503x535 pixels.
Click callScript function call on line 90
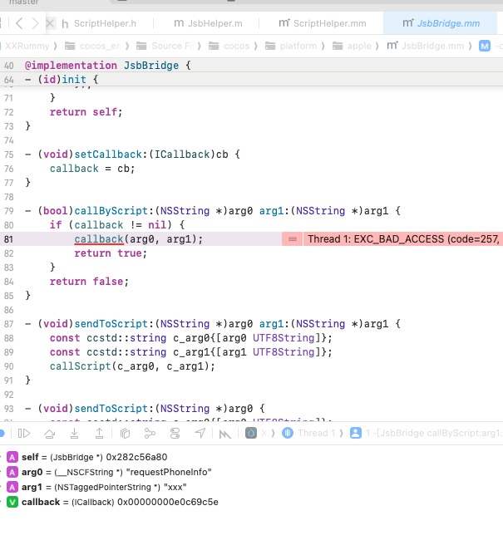click(x=81, y=366)
